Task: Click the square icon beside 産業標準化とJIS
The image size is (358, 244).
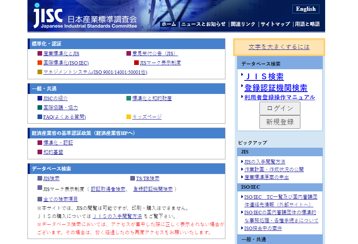Action: tap(40, 53)
